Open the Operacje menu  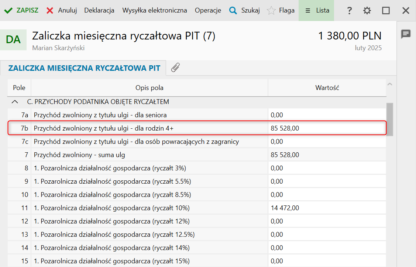[x=208, y=10]
